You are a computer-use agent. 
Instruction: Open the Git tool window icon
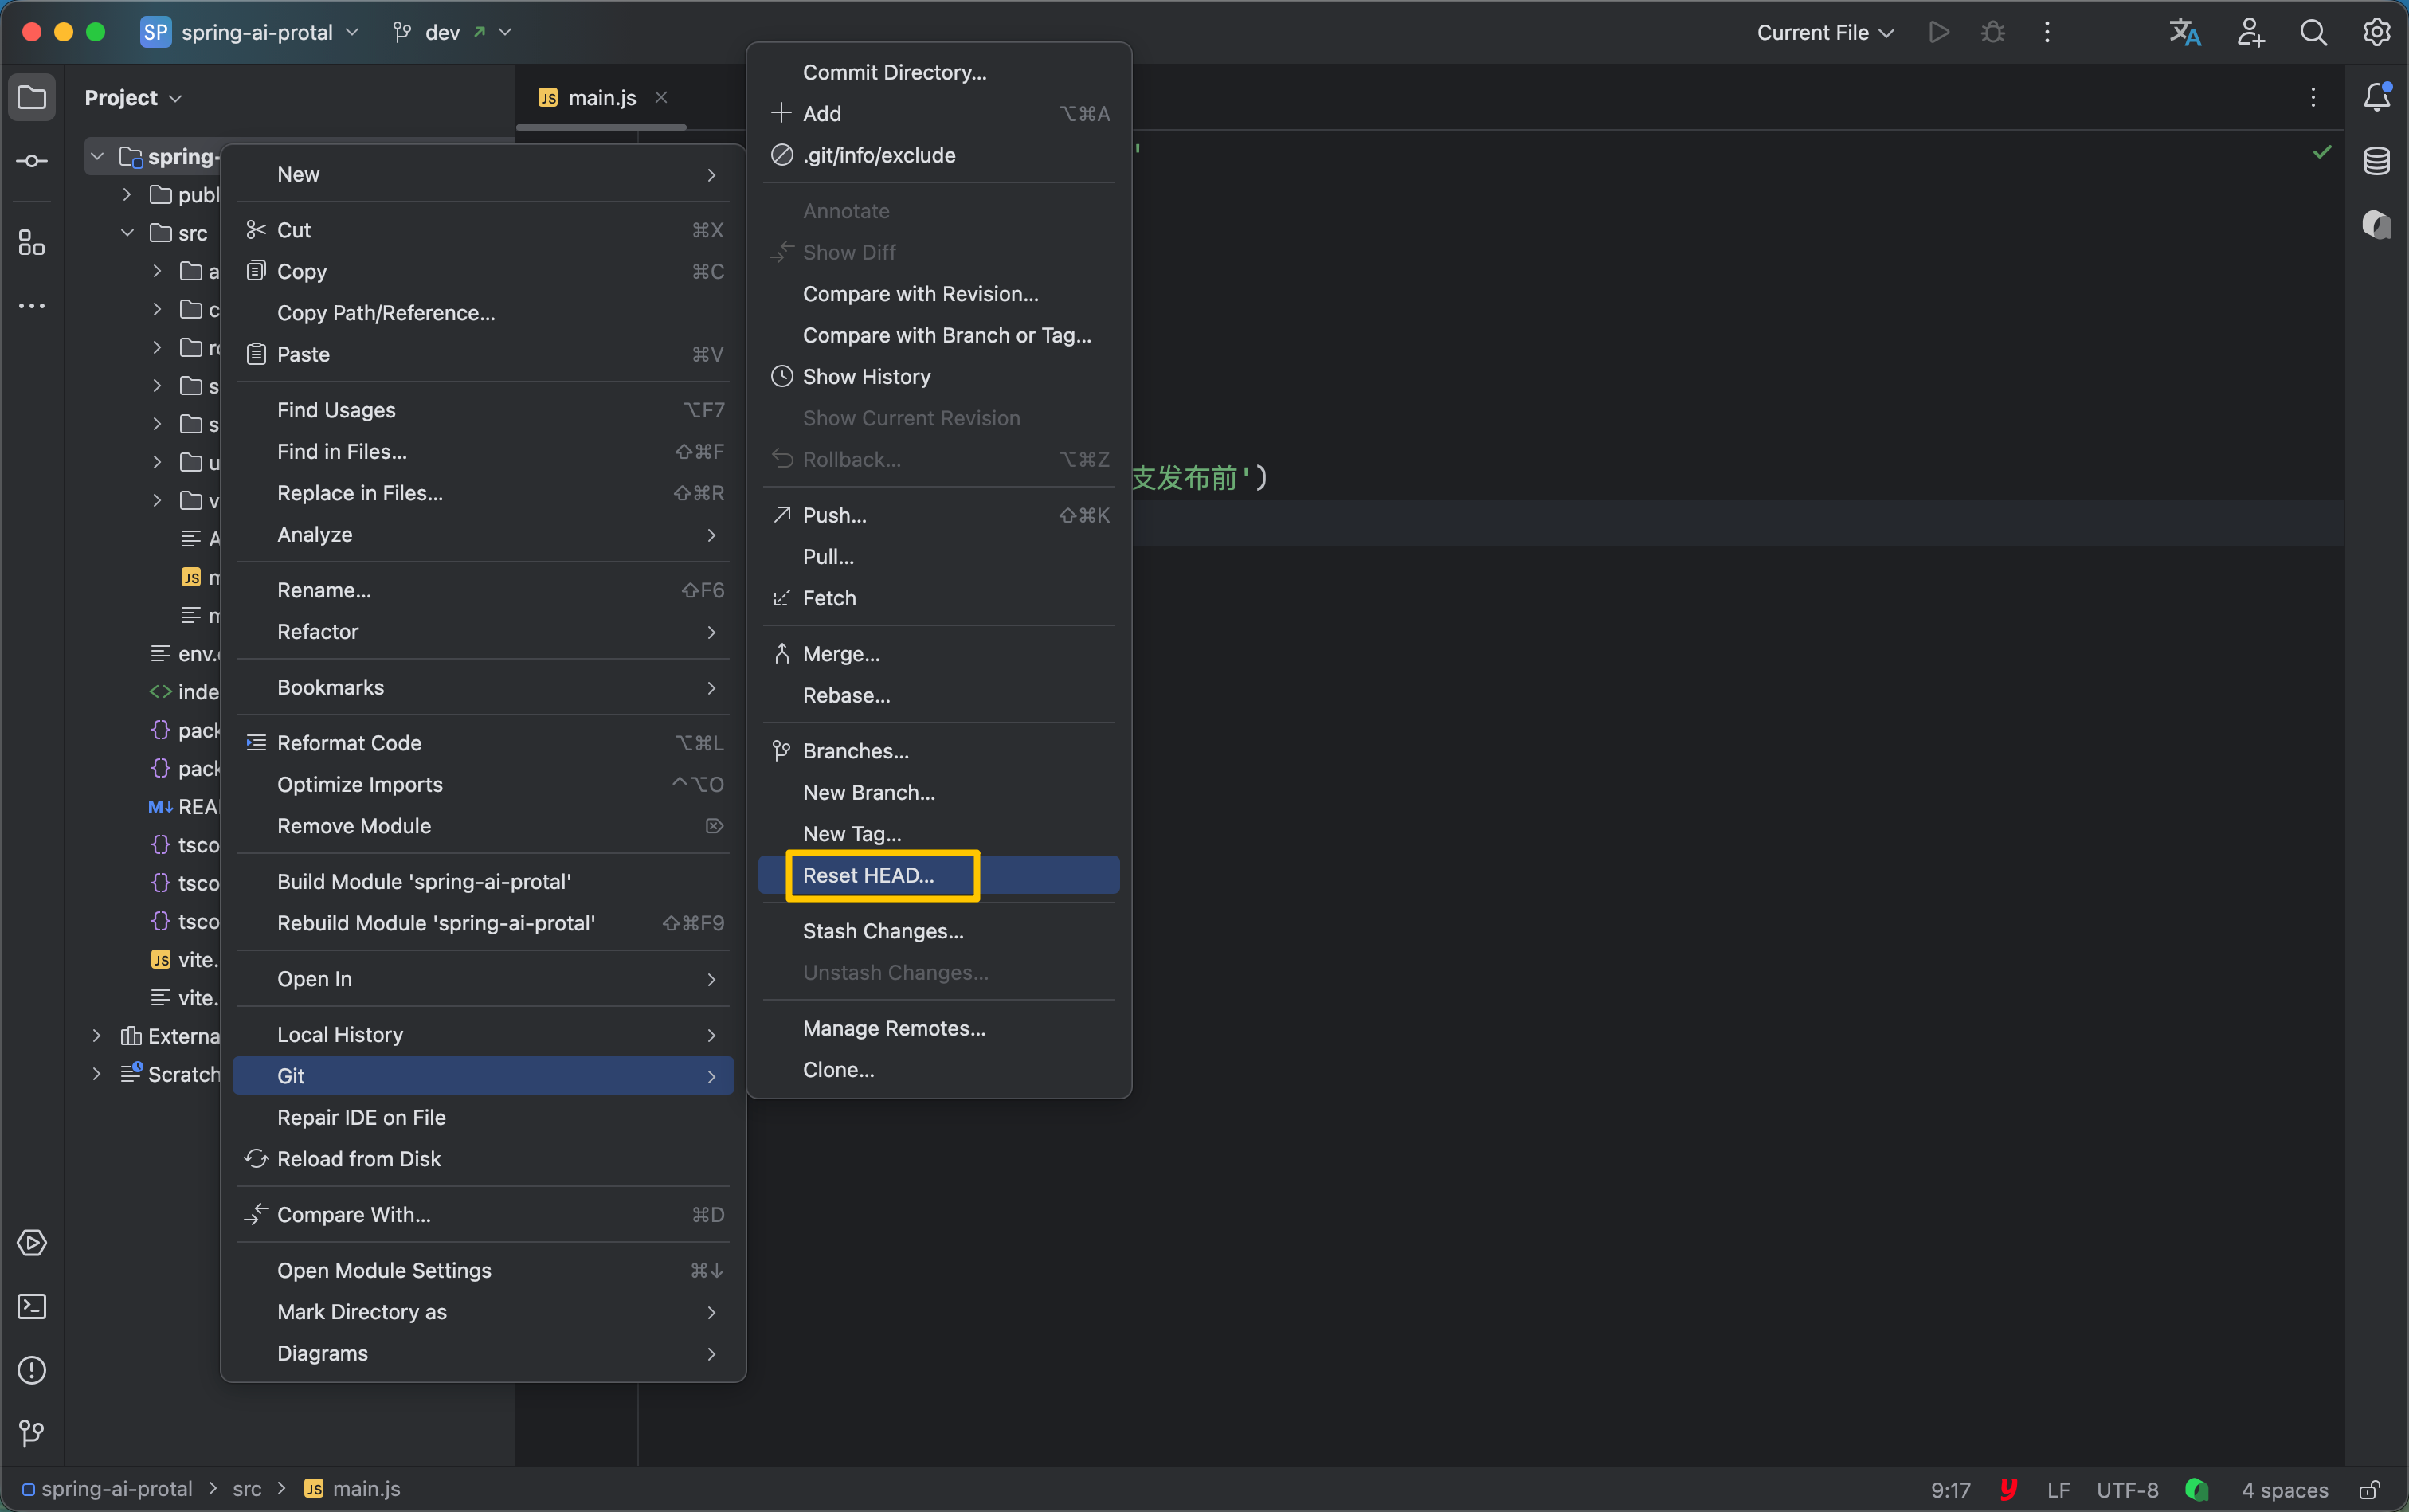point(32,1433)
